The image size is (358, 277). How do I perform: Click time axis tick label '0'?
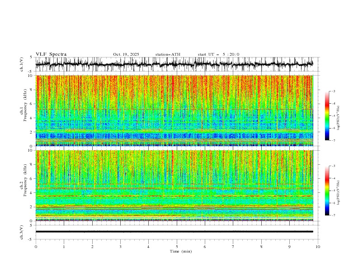click(x=36, y=247)
